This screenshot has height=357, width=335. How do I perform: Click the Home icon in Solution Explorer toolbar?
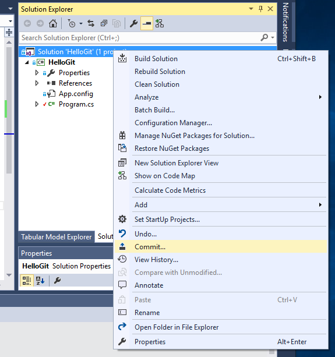tap(53, 23)
